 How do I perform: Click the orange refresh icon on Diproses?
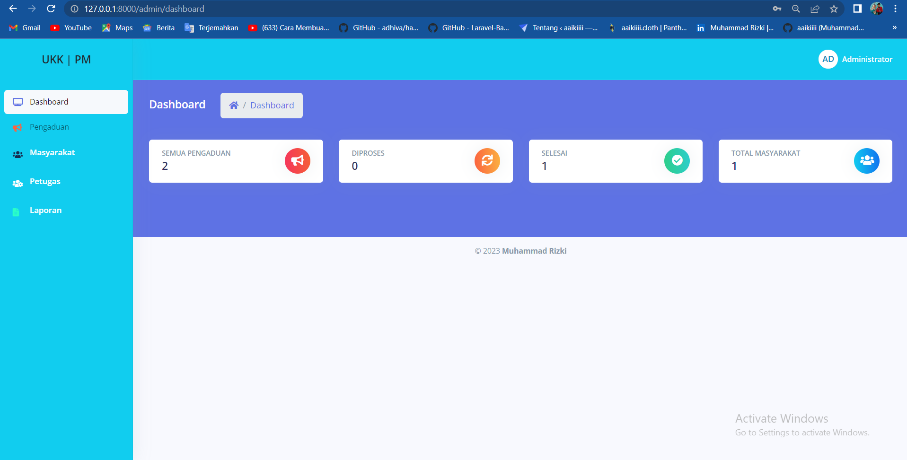point(487,161)
